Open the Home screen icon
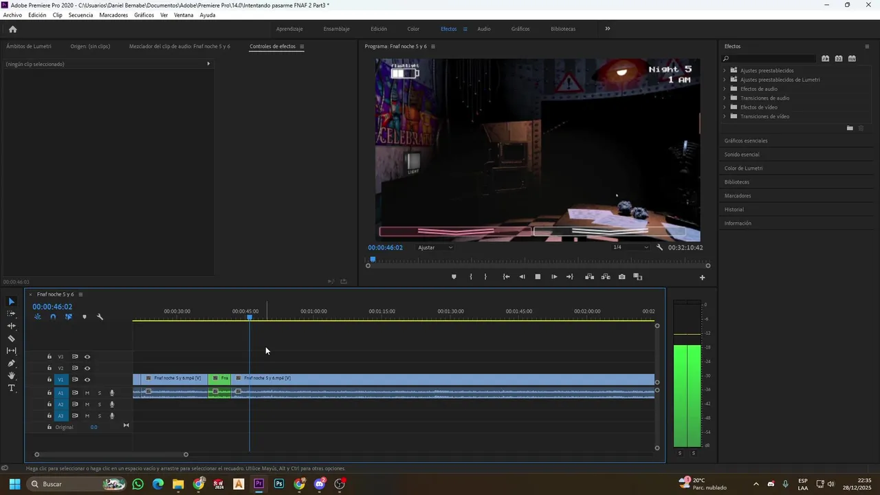Viewport: 880px width, 495px height. click(12, 29)
